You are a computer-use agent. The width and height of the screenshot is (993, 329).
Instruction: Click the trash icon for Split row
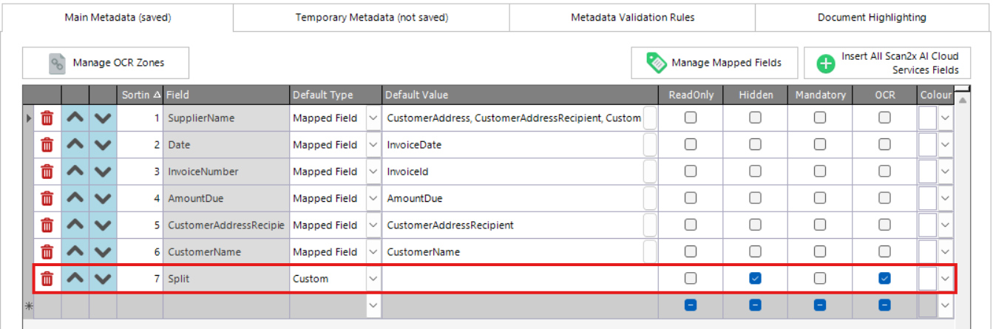[x=47, y=279]
